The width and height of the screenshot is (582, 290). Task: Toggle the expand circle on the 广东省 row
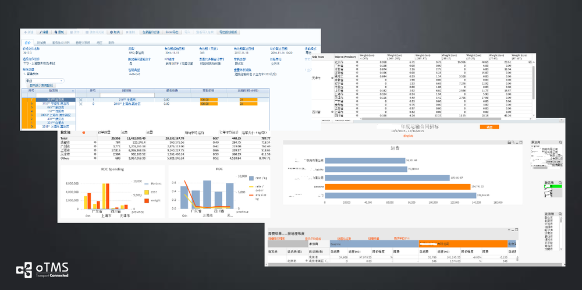pos(95,145)
